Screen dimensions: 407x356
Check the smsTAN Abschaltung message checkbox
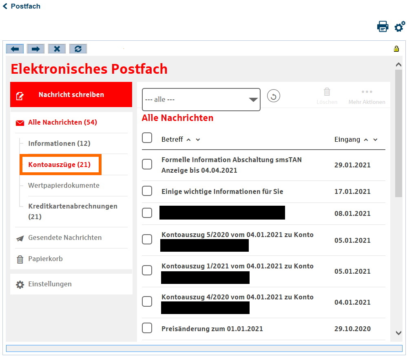[x=147, y=164]
